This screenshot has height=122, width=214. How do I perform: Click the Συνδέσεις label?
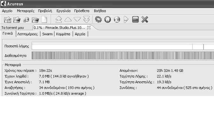[x=128, y=88]
